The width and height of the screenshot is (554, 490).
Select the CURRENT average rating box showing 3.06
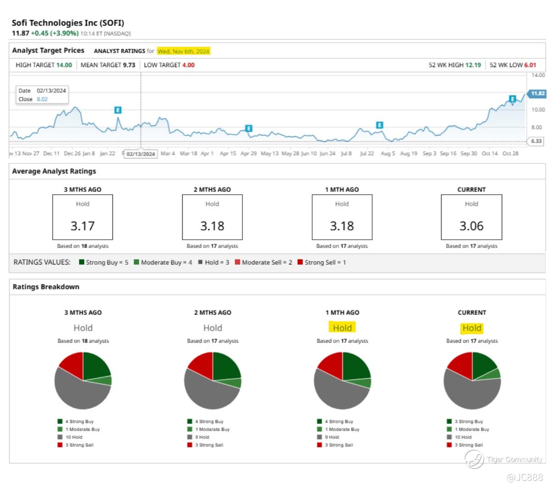pyautogui.click(x=471, y=217)
